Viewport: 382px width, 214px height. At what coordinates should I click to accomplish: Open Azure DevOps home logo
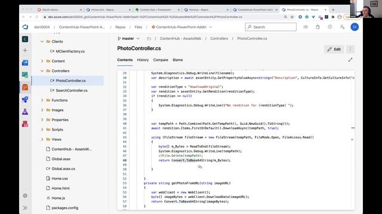tap(25, 27)
